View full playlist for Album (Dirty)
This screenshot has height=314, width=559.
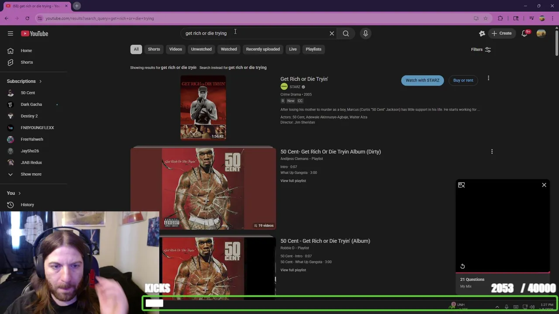coord(293,181)
